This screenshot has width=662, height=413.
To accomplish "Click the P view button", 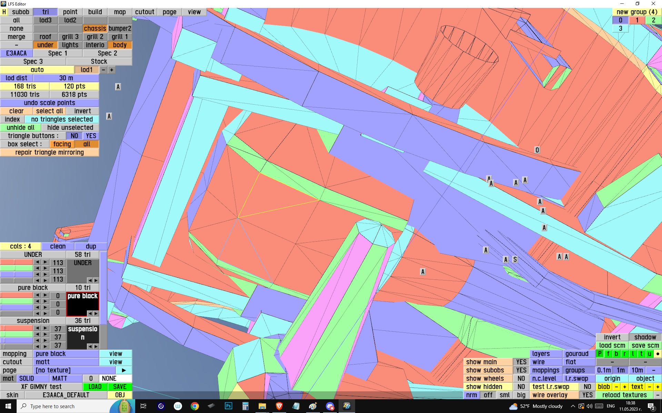I will pos(600,353).
